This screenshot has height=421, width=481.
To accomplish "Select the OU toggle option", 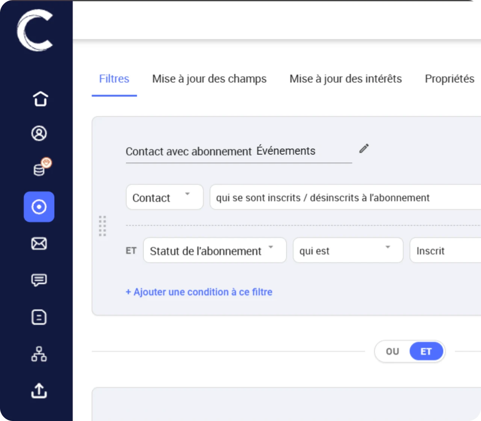I will coord(392,351).
